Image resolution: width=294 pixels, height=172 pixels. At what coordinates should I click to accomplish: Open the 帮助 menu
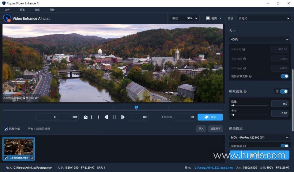52,10
